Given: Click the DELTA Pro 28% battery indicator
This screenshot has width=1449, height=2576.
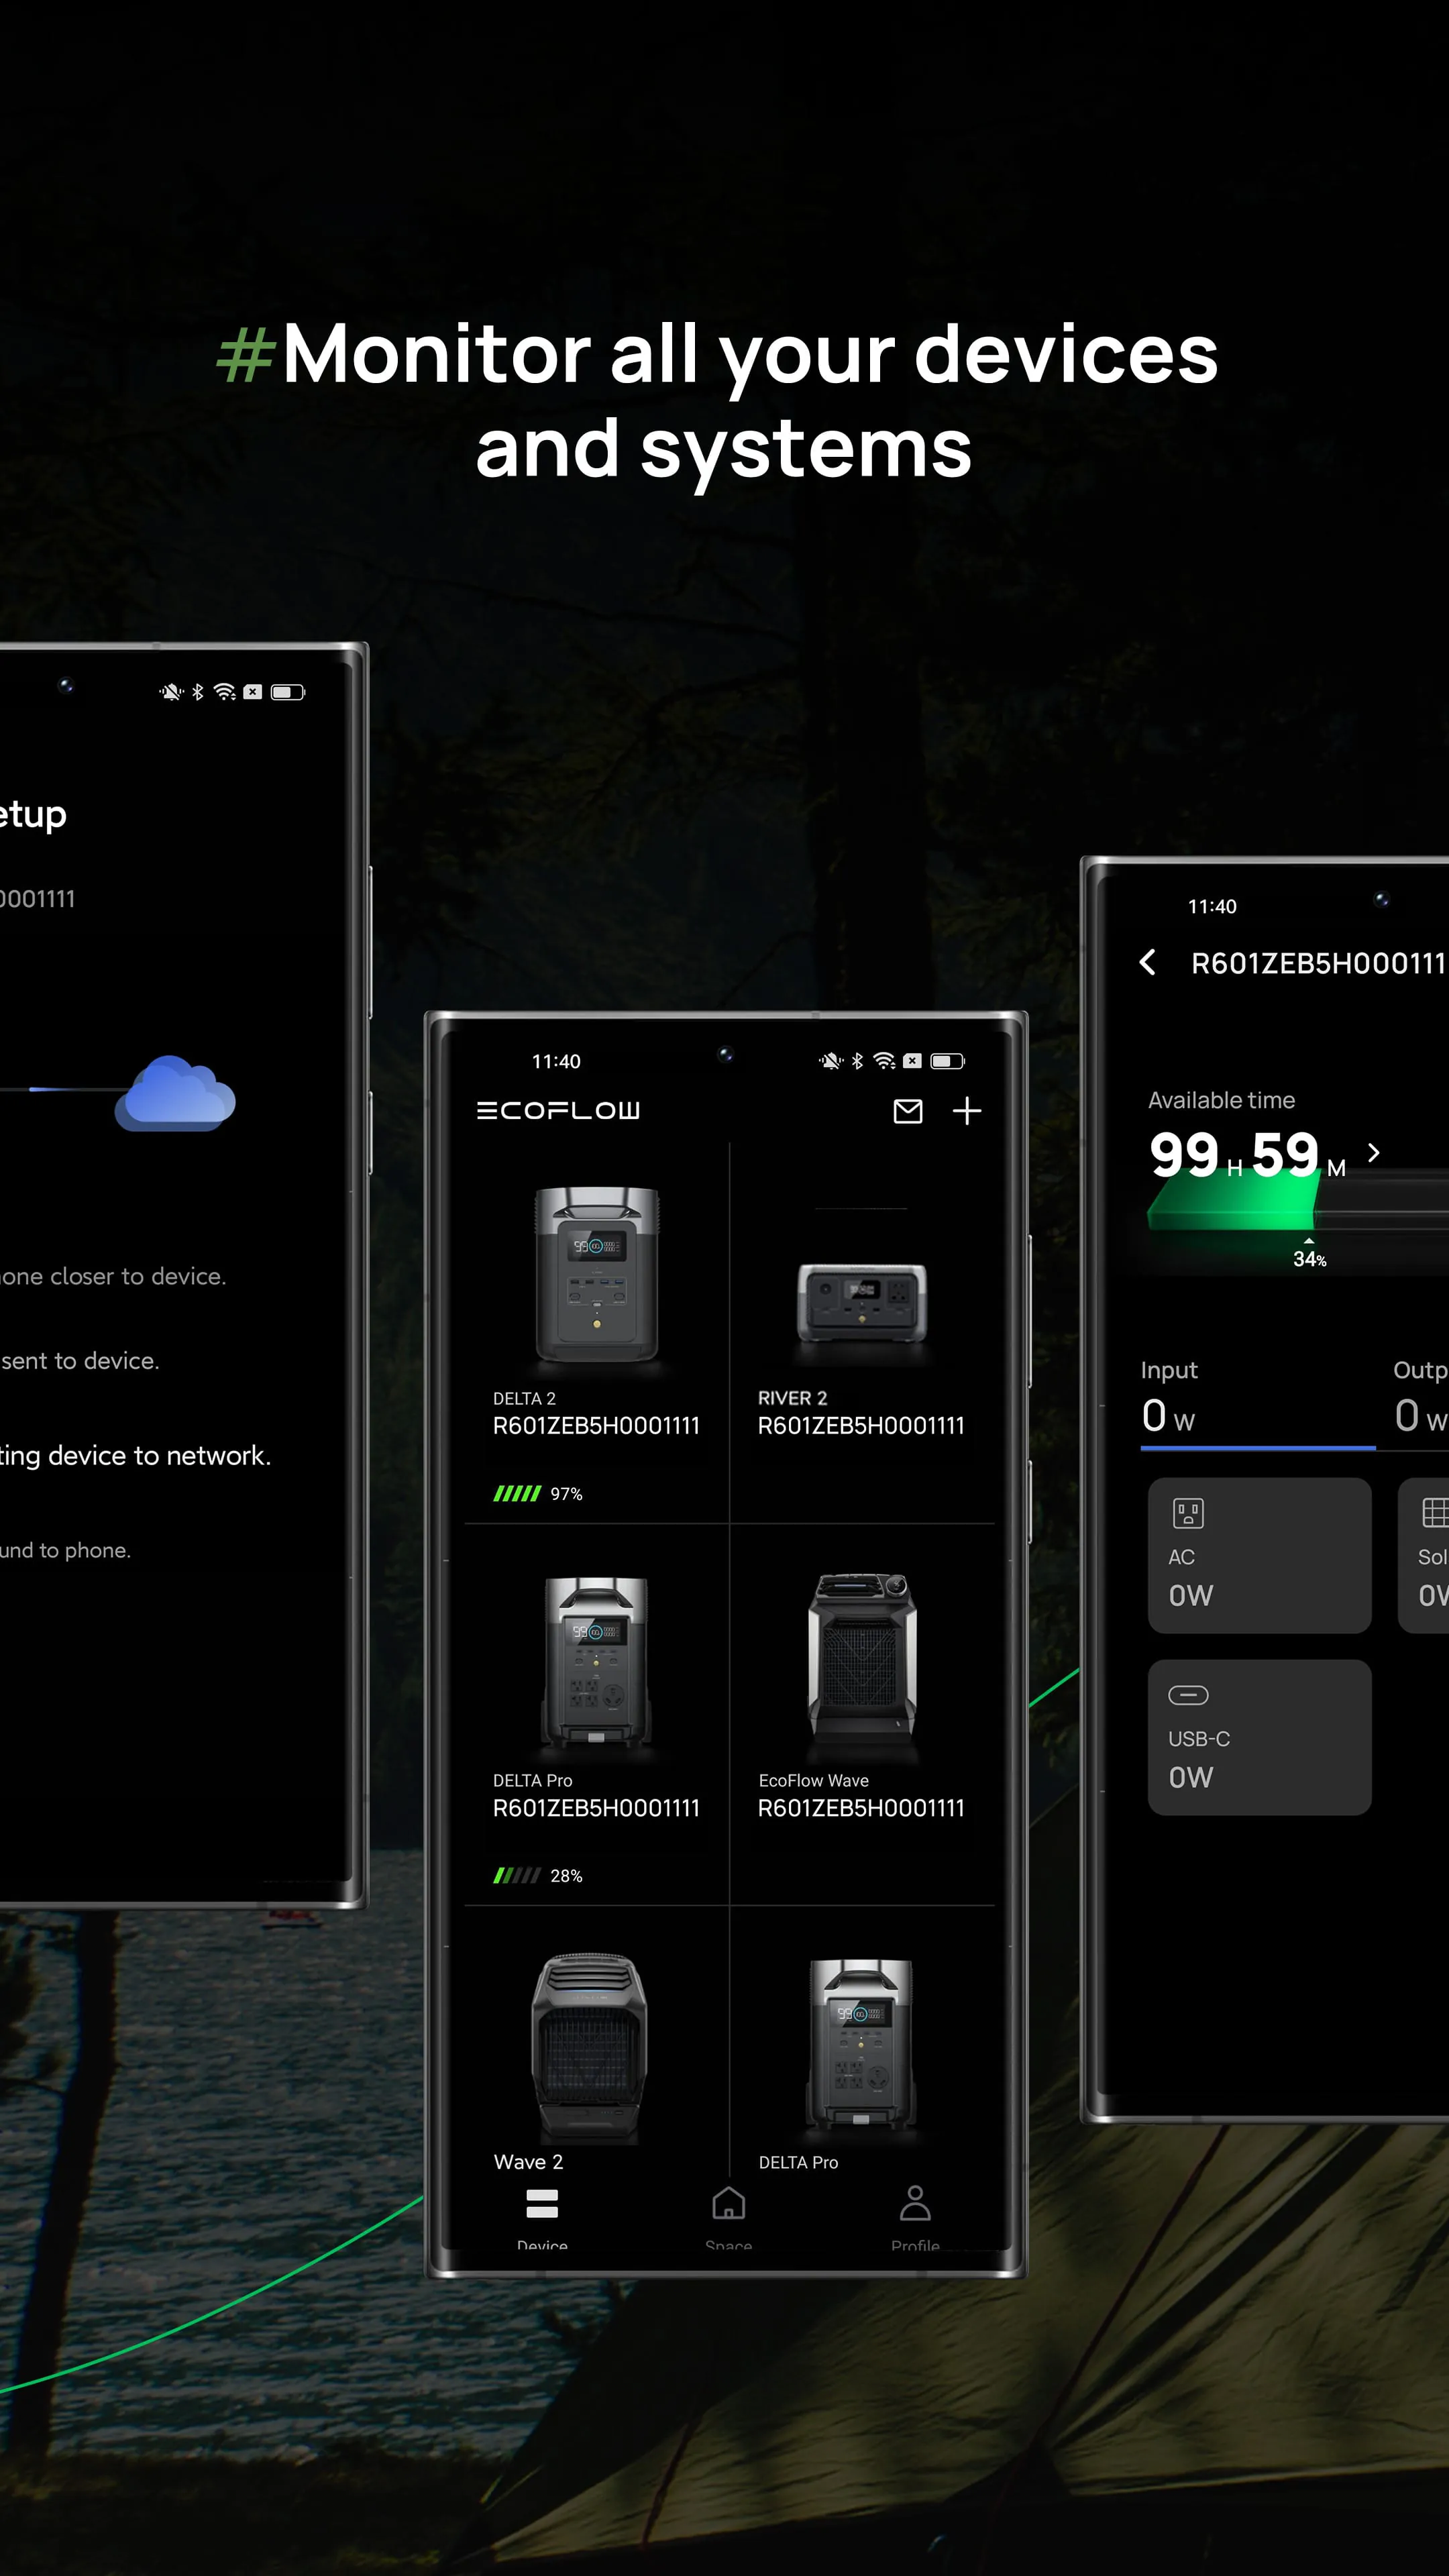Looking at the screenshot, I should [537, 1876].
